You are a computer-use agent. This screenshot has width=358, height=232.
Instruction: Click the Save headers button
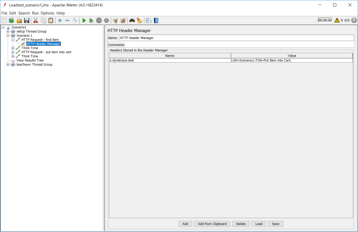point(276,224)
